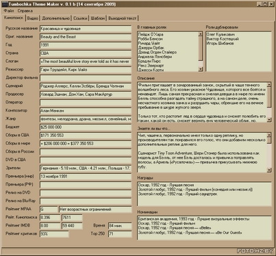Click the Рейтинг критиков field
276x256 pixels.
point(54,234)
